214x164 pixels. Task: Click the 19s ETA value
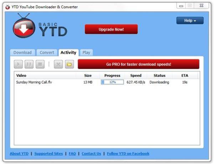185,82
